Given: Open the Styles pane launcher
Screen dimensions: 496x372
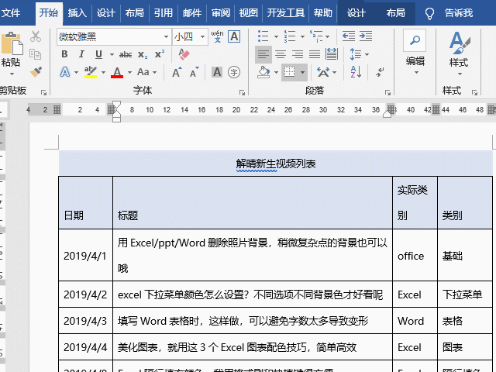Looking at the screenshot, I should click(474, 93).
